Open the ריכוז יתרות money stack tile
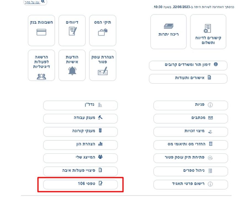This screenshot has width=238, height=203. (169, 32)
